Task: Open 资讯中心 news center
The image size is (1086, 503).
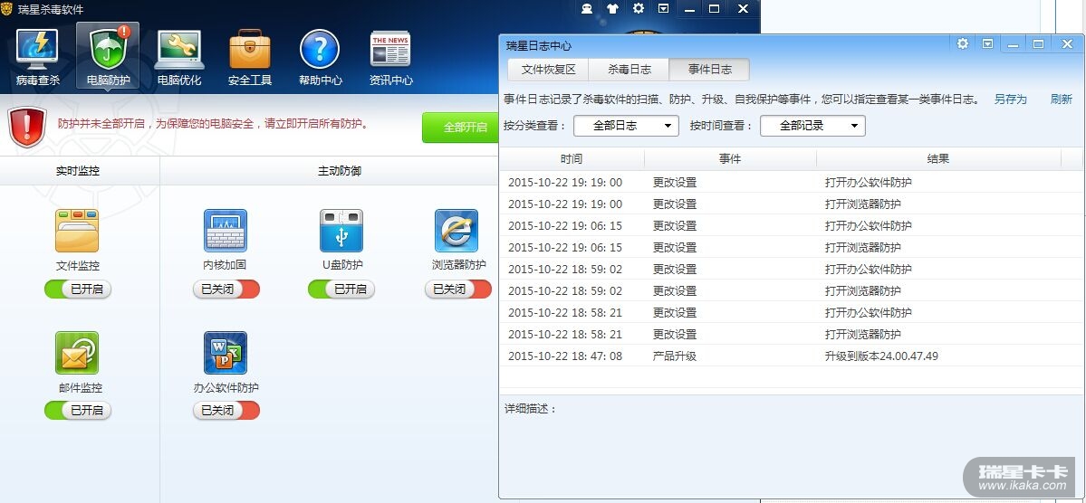Action: tap(390, 57)
